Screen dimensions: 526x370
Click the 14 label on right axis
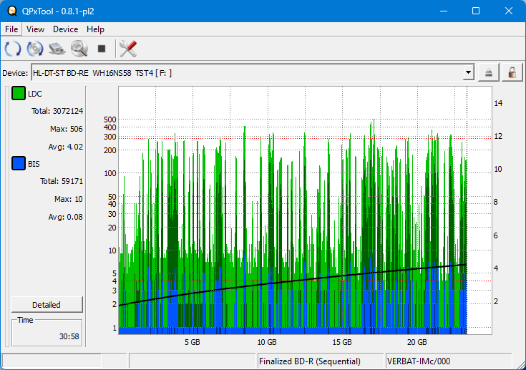tap(498, 103)
